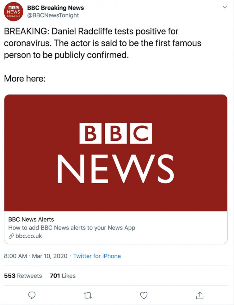The width and height of the screenshot is (234, 305).
Task: View the 701 Likes list
Action: (63, 276)
